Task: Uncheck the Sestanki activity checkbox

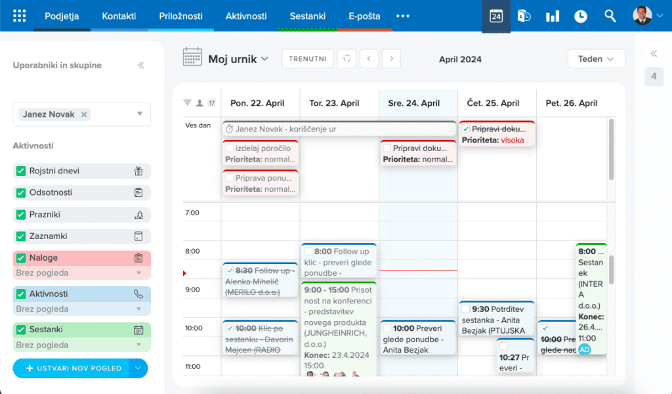Action: pyautogui.click(x=21, y=330)
